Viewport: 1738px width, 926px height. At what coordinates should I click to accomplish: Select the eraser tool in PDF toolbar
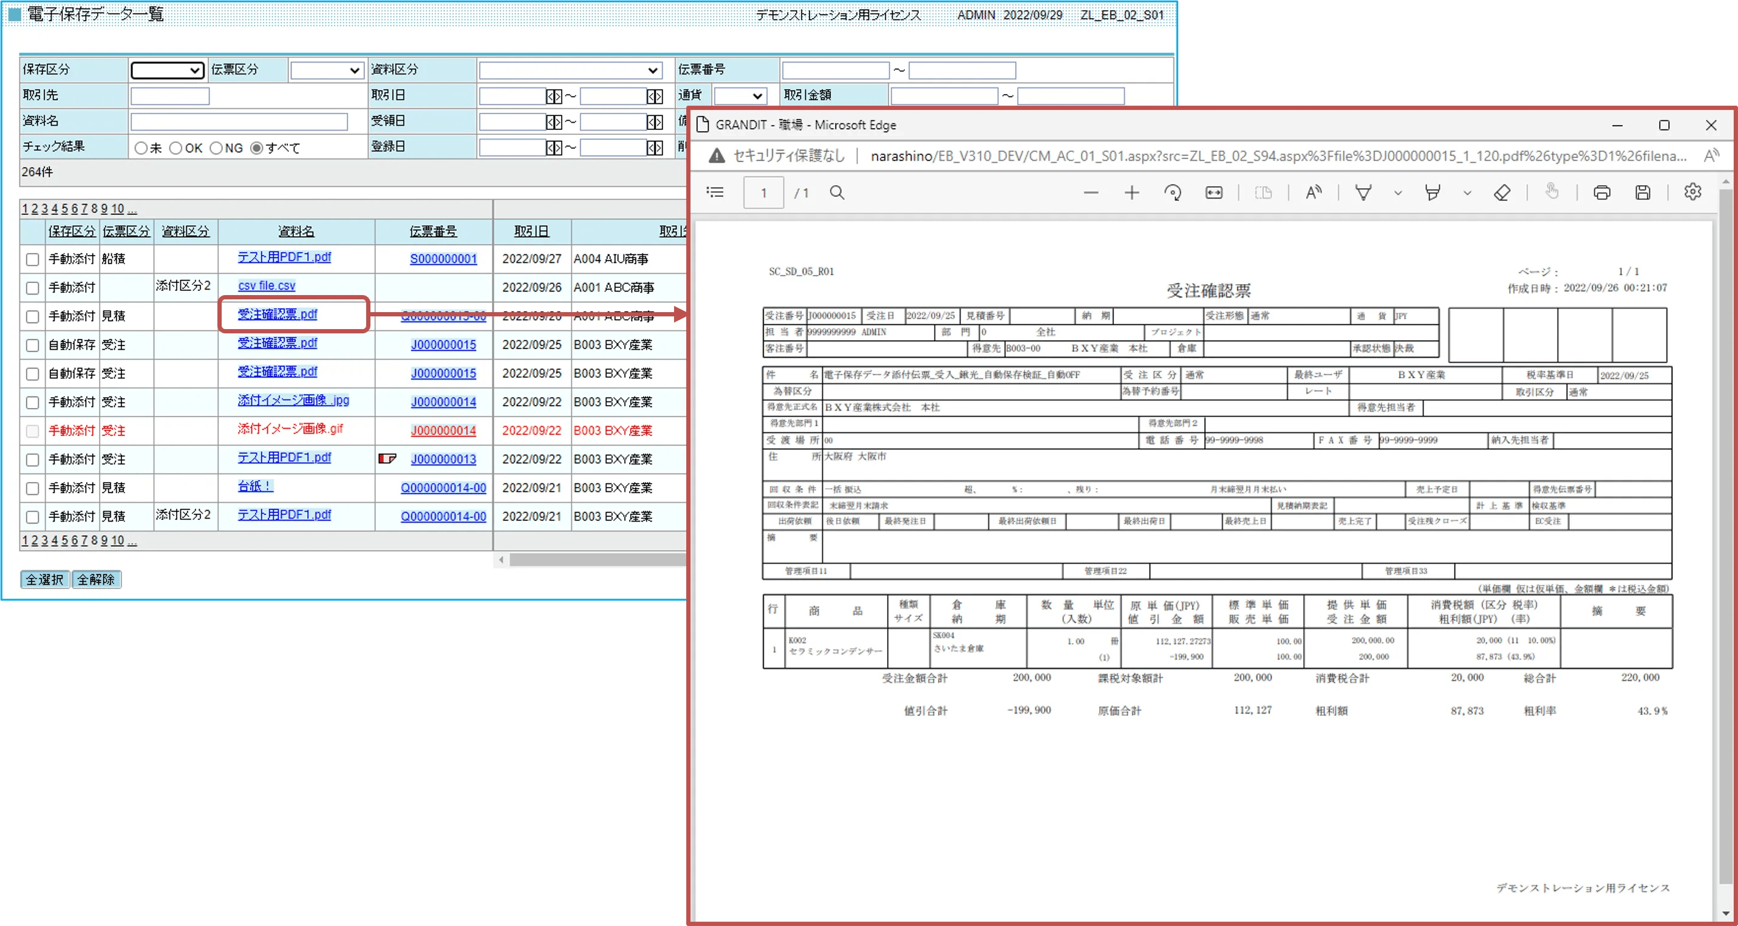point(1501,193)
